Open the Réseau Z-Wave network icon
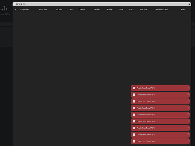The width and height of the screenshot is (195, 146). click(4, 8)
